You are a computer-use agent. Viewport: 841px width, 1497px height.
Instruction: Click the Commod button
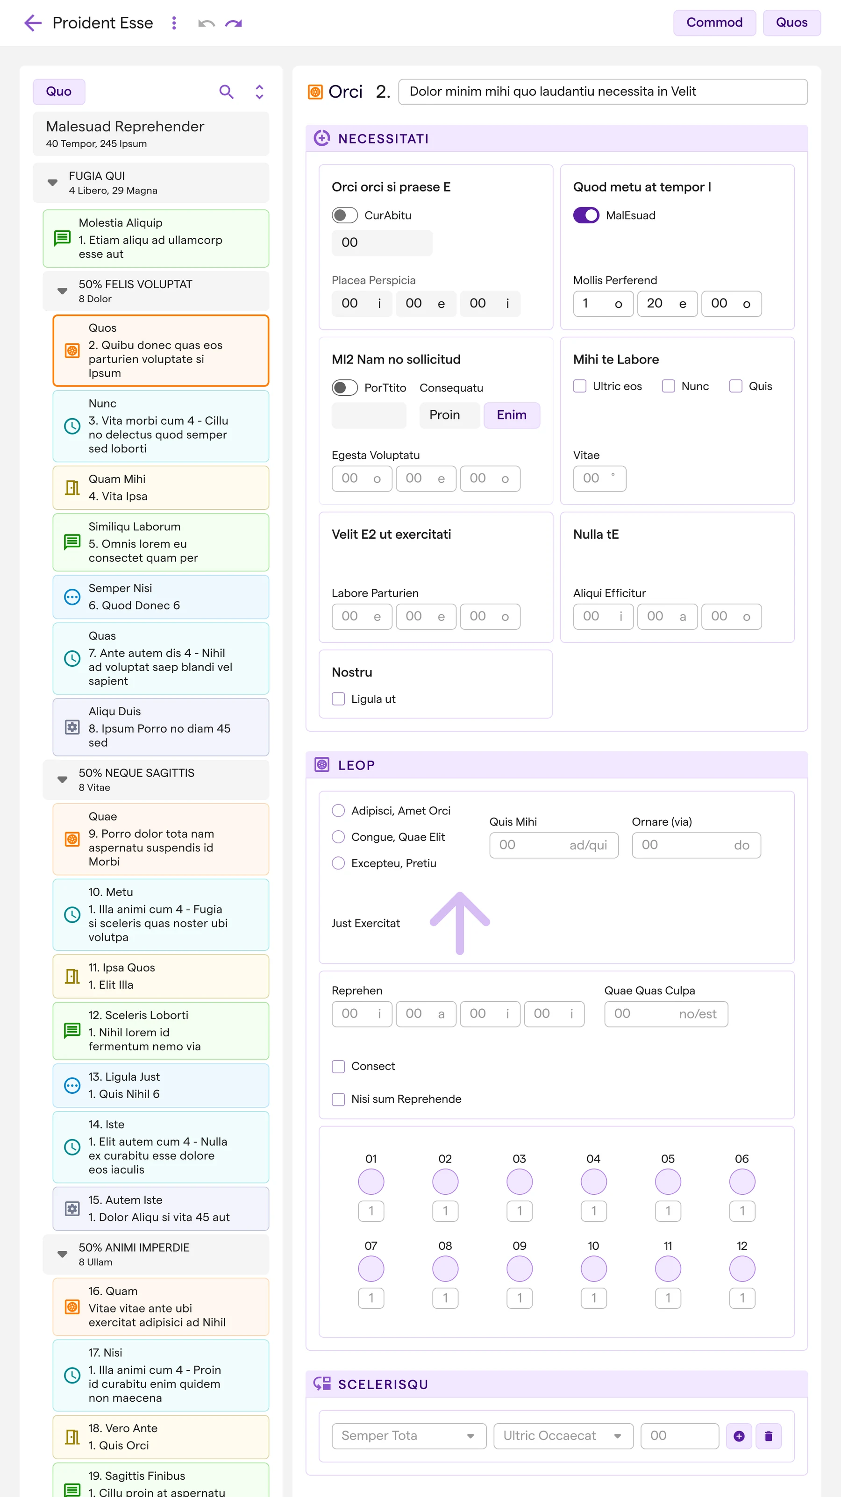tap(714, 23)
